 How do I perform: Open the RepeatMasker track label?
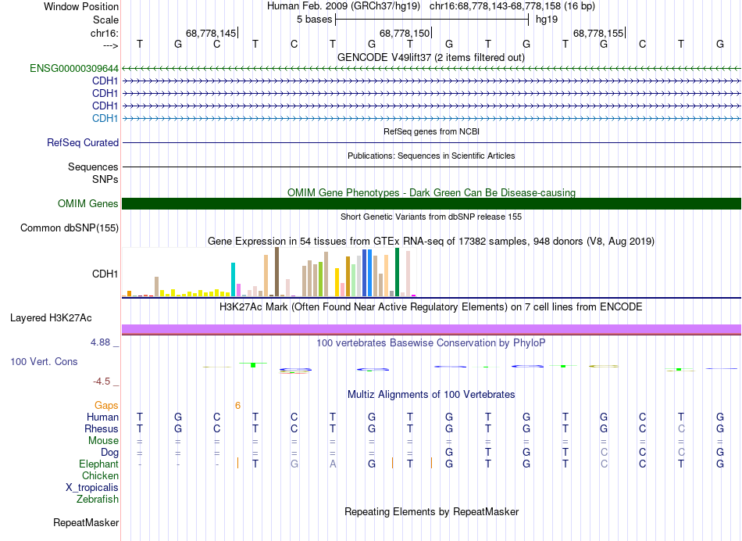coord(86,522)
